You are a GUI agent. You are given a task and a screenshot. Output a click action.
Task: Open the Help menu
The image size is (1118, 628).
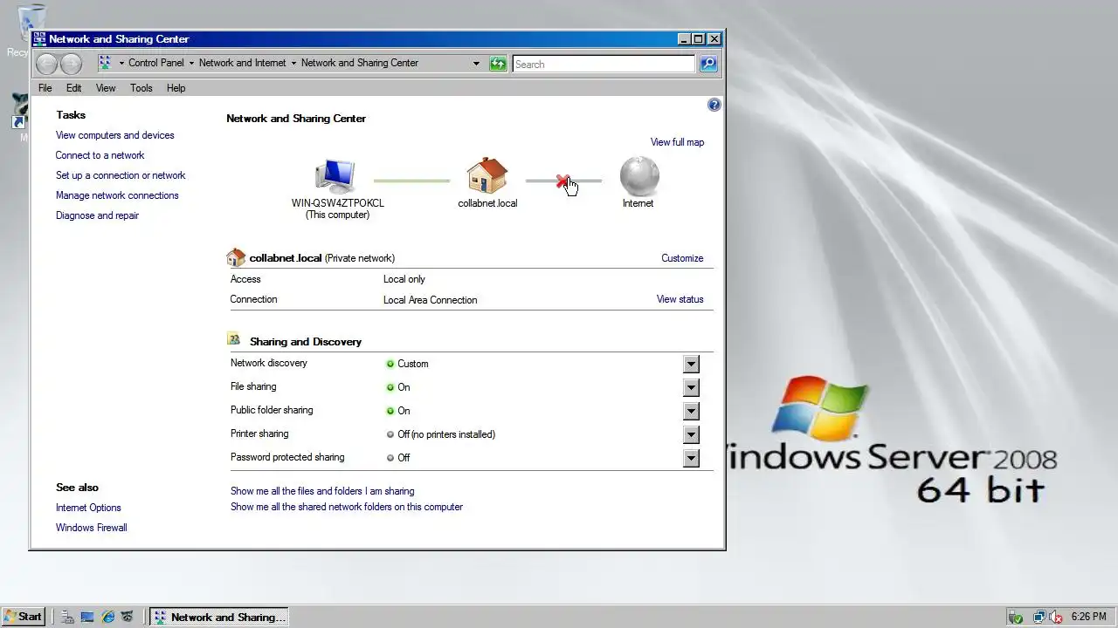[x=176, y=88]
